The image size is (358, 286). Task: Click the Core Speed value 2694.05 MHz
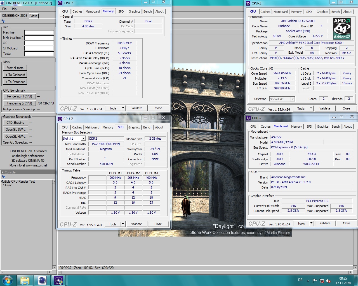click(x=282, y=73)
